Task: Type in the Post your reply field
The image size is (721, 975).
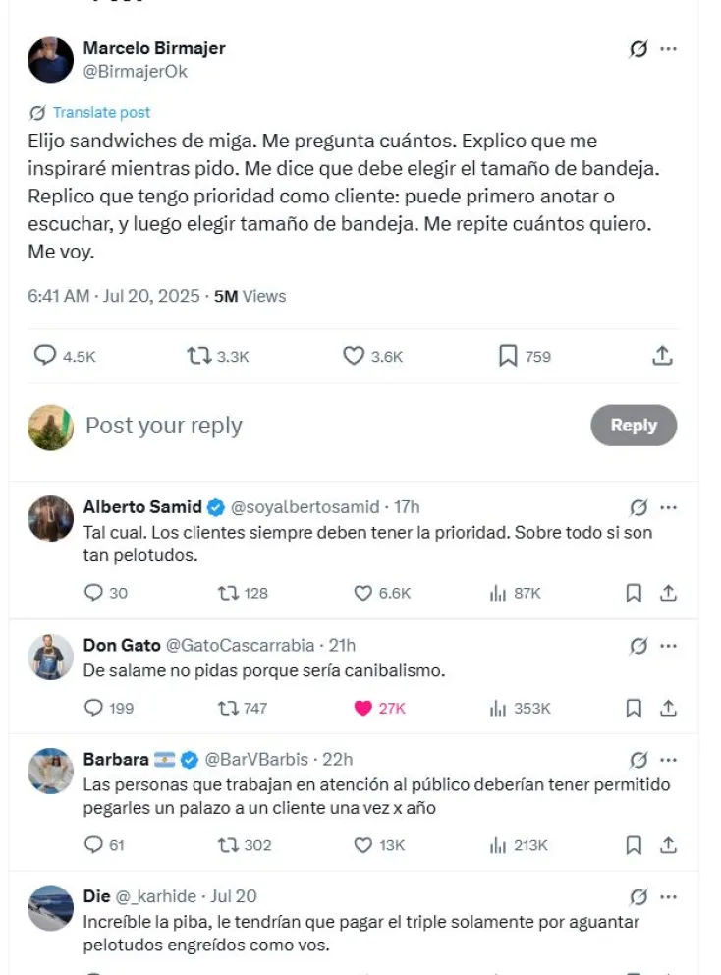Action: [x=295, y=426]
